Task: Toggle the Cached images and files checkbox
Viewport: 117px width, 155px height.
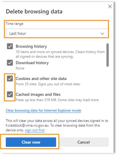Action: pos(10,94)
